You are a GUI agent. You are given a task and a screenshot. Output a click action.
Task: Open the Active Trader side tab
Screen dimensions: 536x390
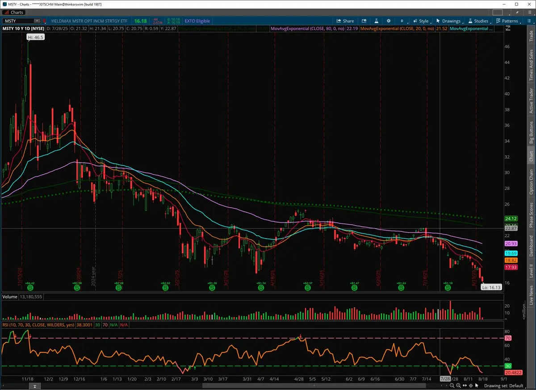[x=531, y=101]
